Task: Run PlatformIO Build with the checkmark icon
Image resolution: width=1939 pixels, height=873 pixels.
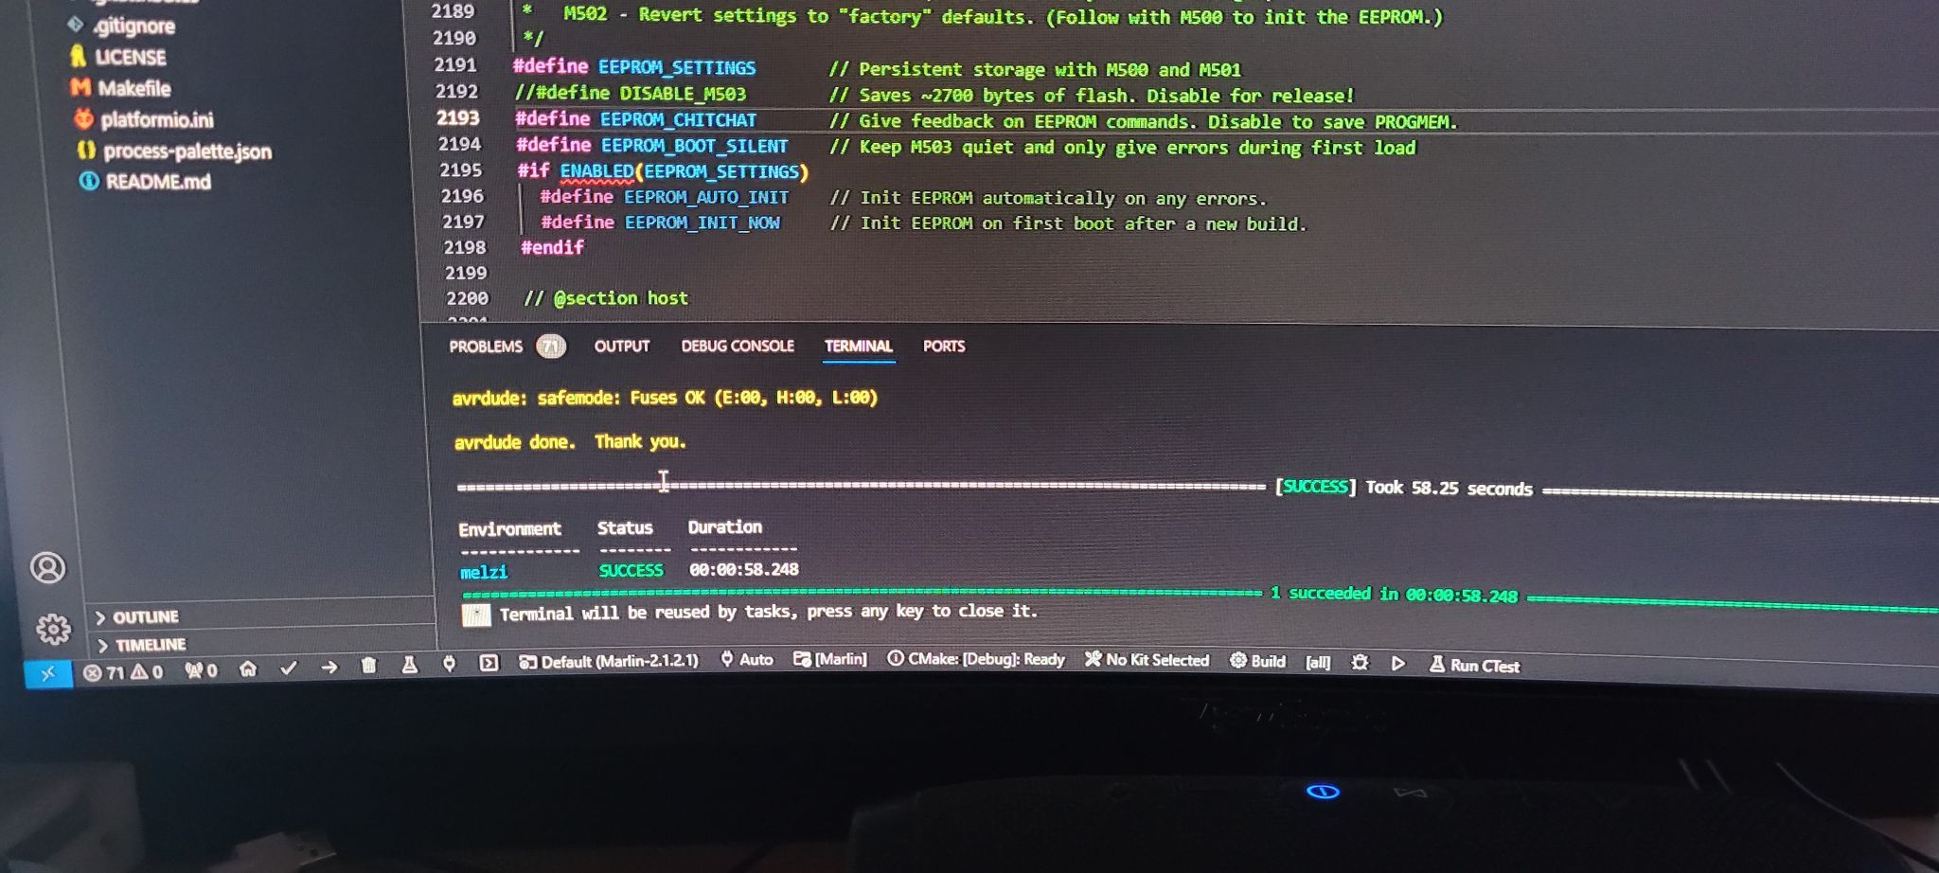Action: click(x=289, y=668)
